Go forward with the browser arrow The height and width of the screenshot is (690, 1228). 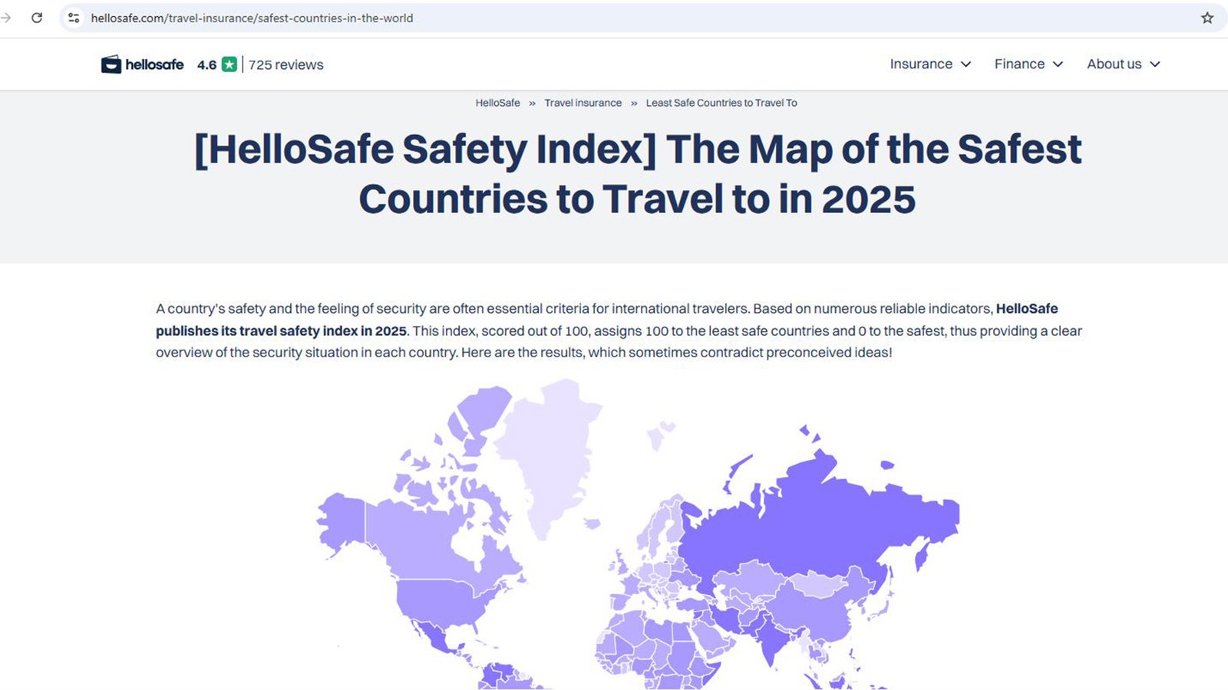(x=5, y=18)
